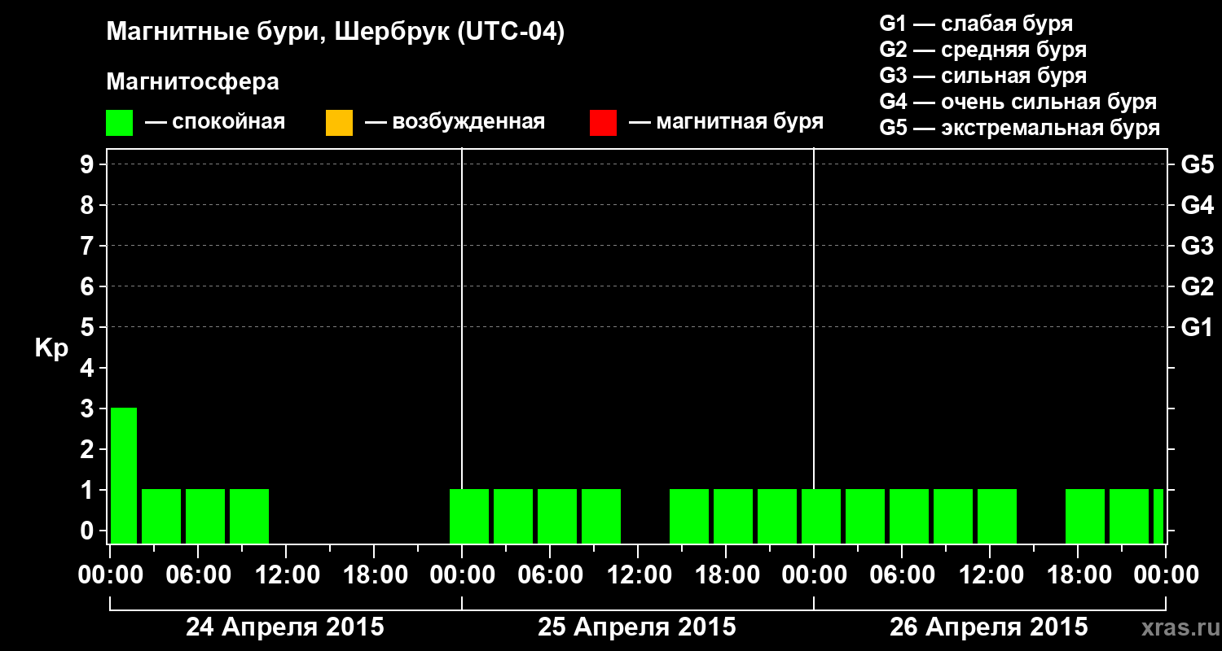Click the first '12:00' label under 24 April
The width and height of the screenshot is (1222, 651).
point(286,575)
